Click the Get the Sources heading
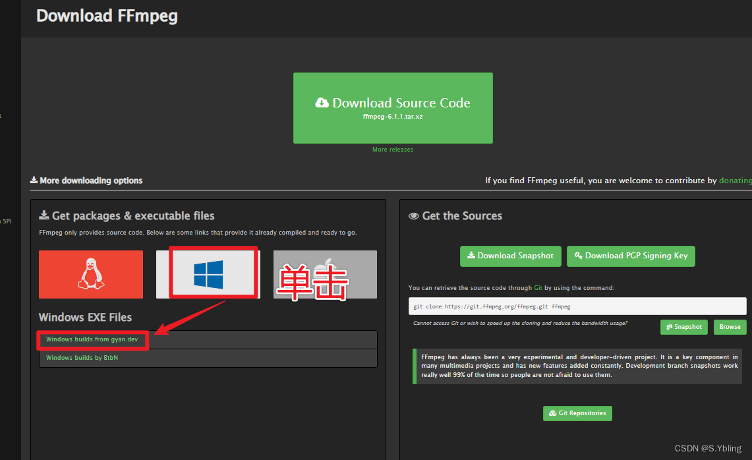The width and height of the screenshot is (752, 460). (x=455, y=216)
